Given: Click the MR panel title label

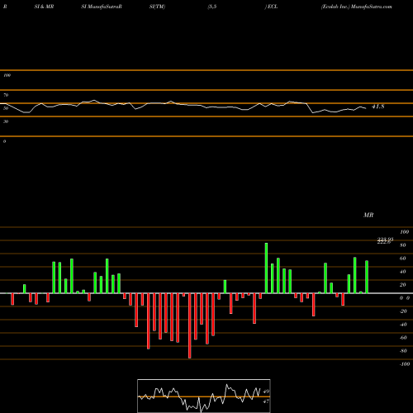Looking at the screenshot, I should pos(368,215).
